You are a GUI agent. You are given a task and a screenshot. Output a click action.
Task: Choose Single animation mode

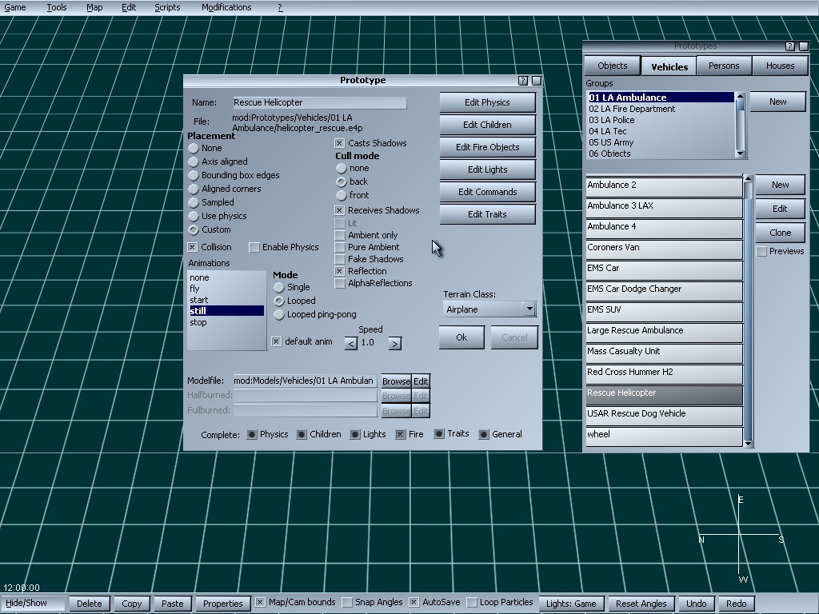tap(279, 288)
